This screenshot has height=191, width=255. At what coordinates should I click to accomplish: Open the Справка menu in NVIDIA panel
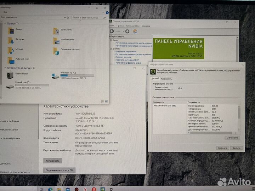click(x=146, y=26)
